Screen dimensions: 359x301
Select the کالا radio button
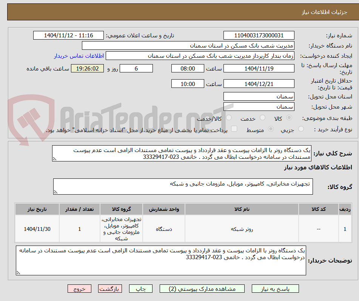tap(289, 118)
